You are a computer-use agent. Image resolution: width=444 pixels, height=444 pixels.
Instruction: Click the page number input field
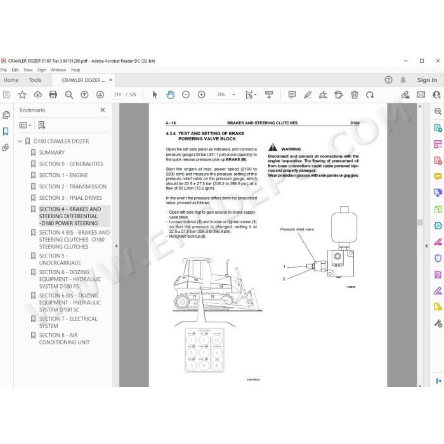tap(117, 95)
